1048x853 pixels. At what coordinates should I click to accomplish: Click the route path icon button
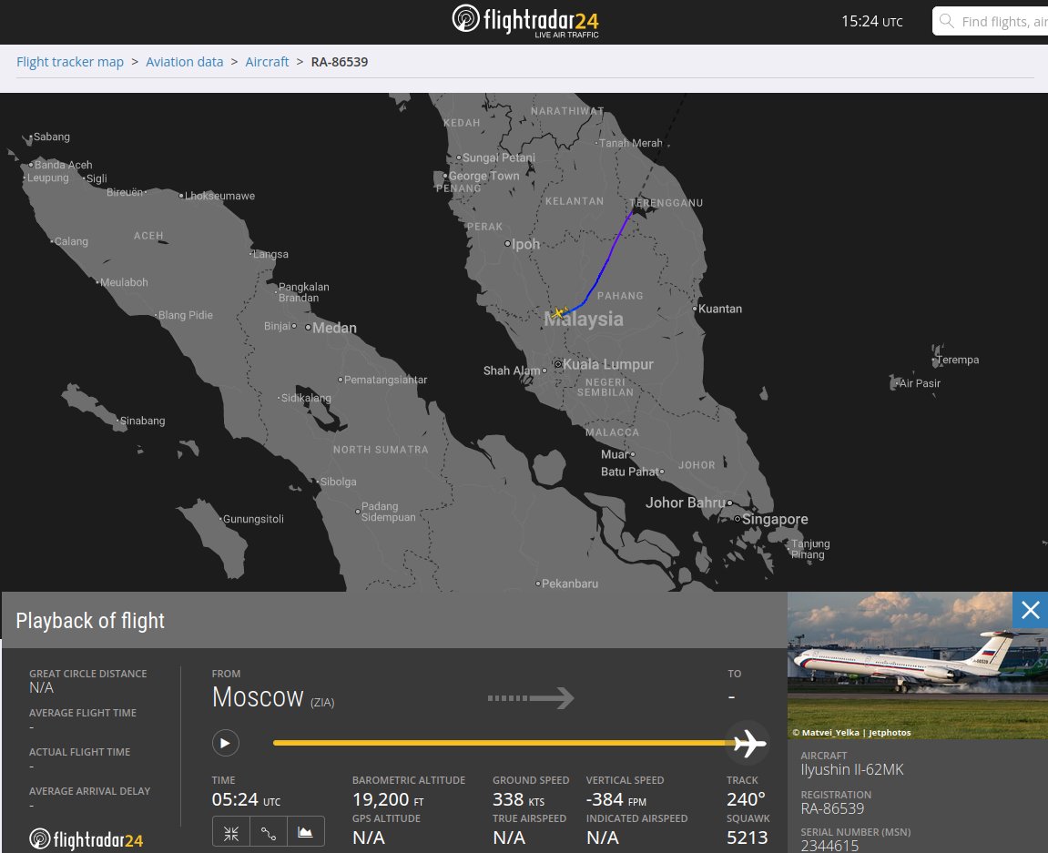tap(269, 833)
